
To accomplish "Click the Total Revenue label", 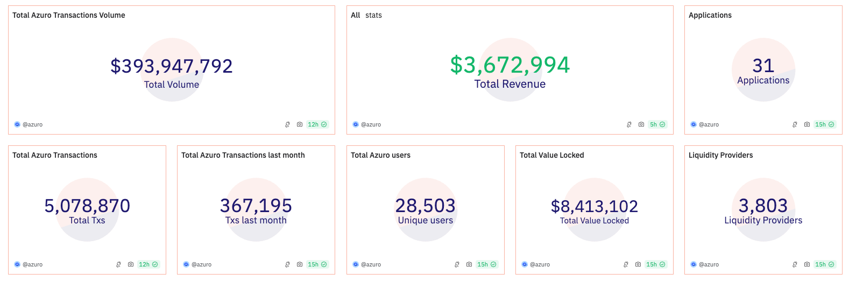I will 510,84.
